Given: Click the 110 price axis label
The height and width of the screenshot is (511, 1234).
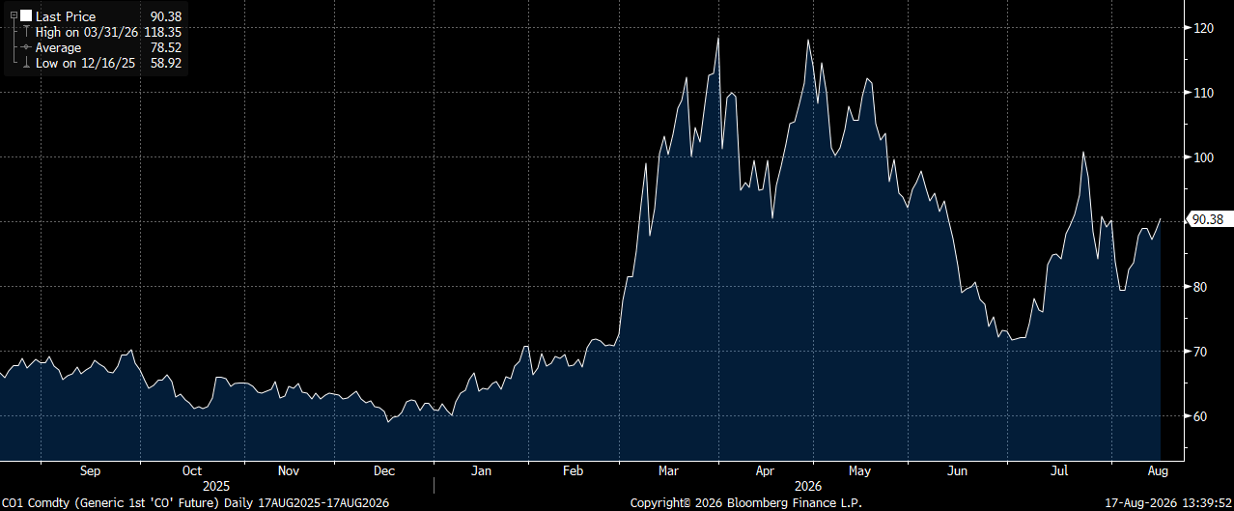Looking at the screenshot, I should [x=1203, y=93].
